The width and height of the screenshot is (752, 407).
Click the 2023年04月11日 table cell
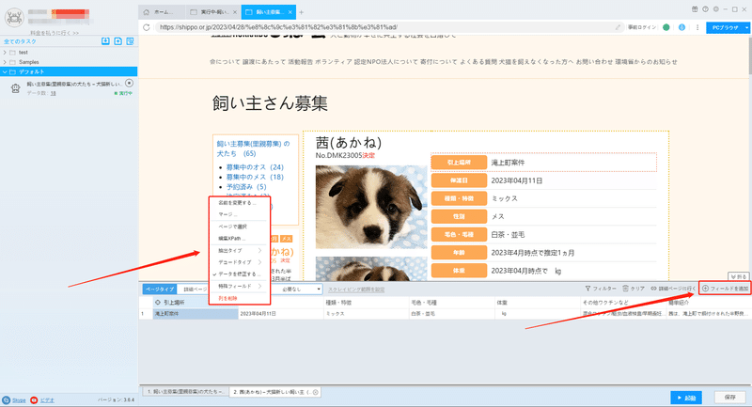[x=281, y=314]
